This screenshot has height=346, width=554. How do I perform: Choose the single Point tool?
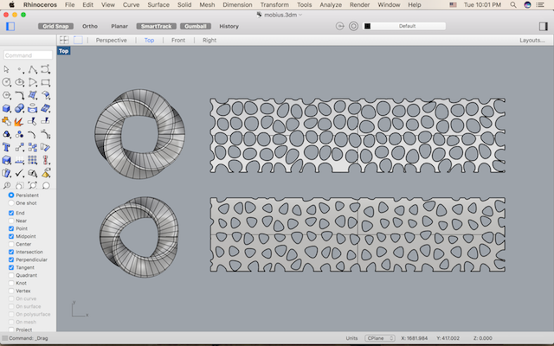(x=20, y=69)
